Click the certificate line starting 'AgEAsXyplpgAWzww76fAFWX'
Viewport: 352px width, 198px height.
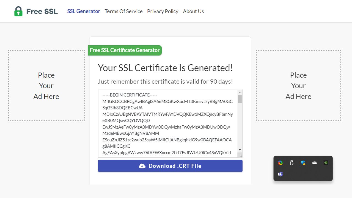coord(167,153)
